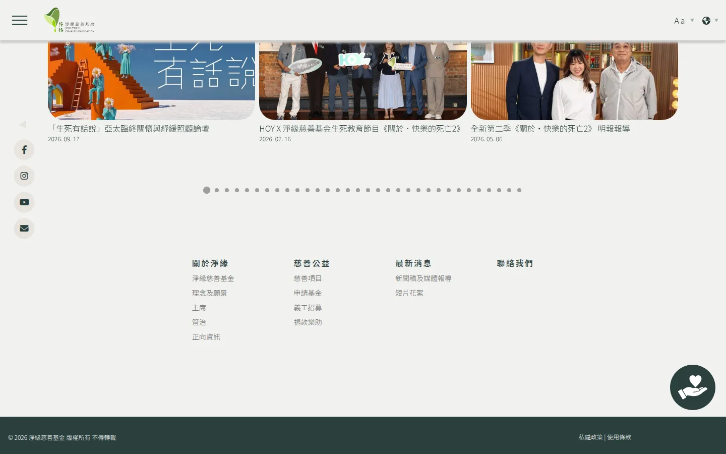Go to 新聞稿及媒體報導 footer link
Viewport: 726px width, 454px height.
(x=423, y=278)
